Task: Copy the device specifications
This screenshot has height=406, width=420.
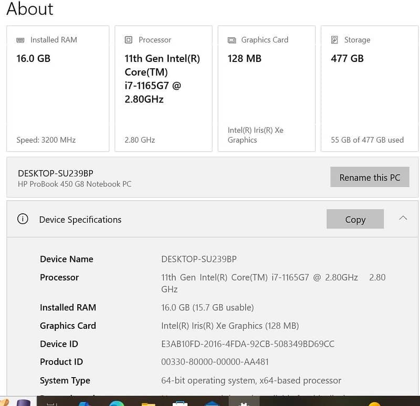Action: pos(355,220)
